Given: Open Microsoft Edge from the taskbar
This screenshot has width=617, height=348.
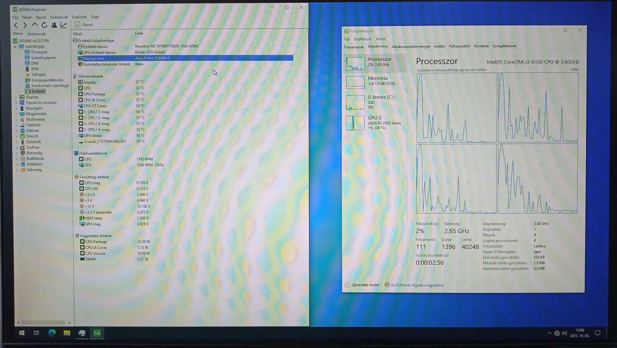Looking at the screenshot, I should tap(52, 333).
